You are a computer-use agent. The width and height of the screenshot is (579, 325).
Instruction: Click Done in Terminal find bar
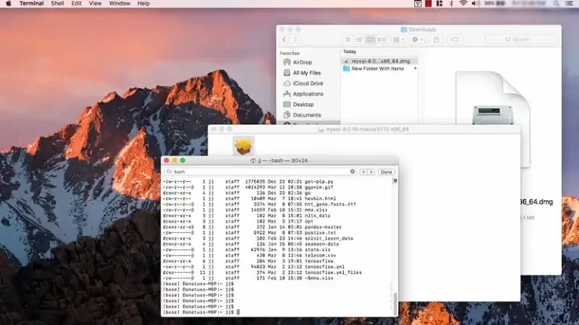(386, 172)
